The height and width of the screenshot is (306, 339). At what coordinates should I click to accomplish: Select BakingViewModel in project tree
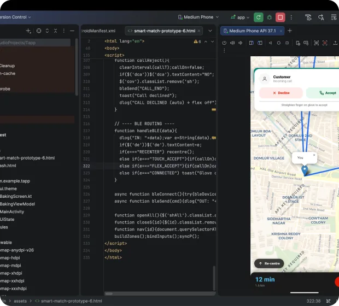click(x=17, y=204)
